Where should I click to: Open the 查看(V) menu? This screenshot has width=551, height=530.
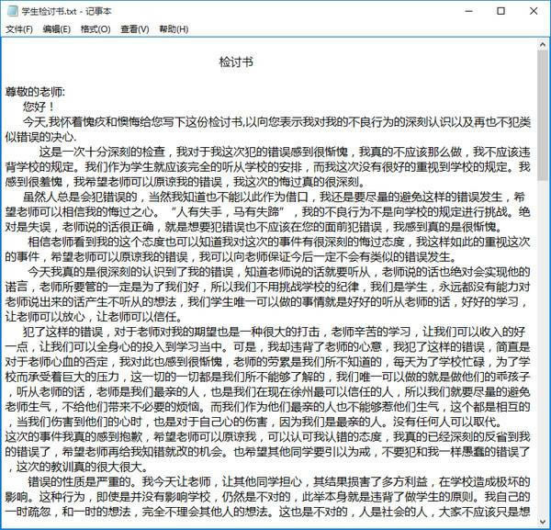135,29
